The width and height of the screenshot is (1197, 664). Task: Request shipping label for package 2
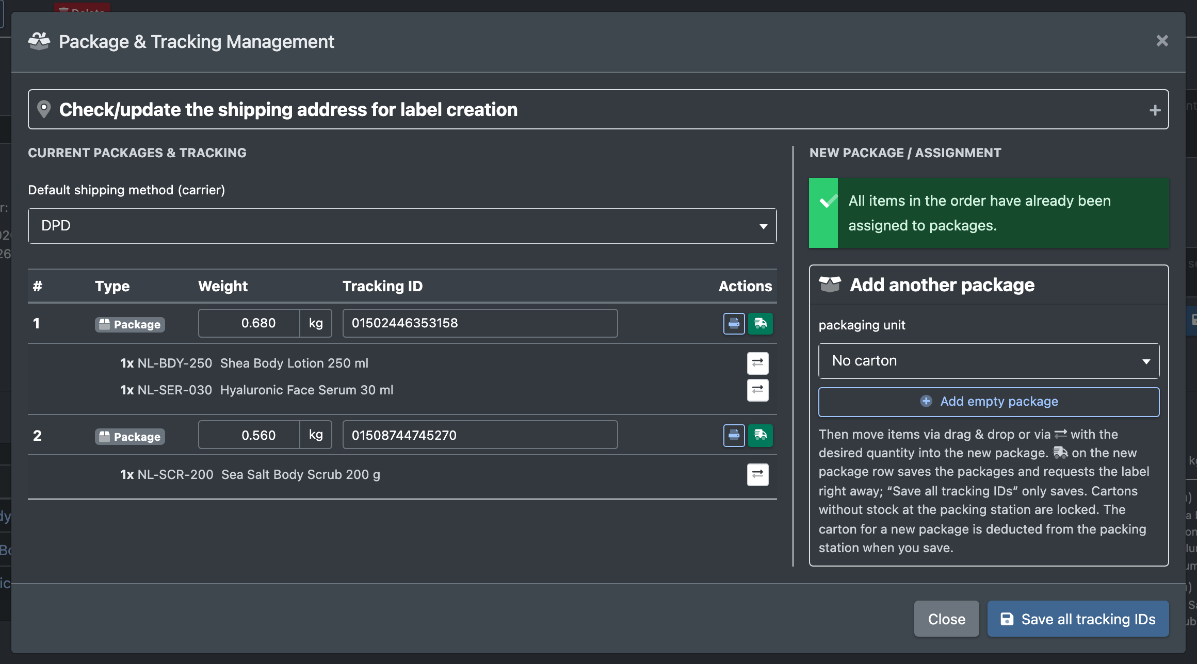(761, 436)
